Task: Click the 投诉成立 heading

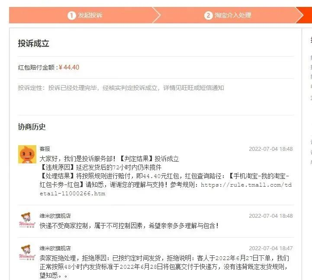Action: click(x=33, y=43)
